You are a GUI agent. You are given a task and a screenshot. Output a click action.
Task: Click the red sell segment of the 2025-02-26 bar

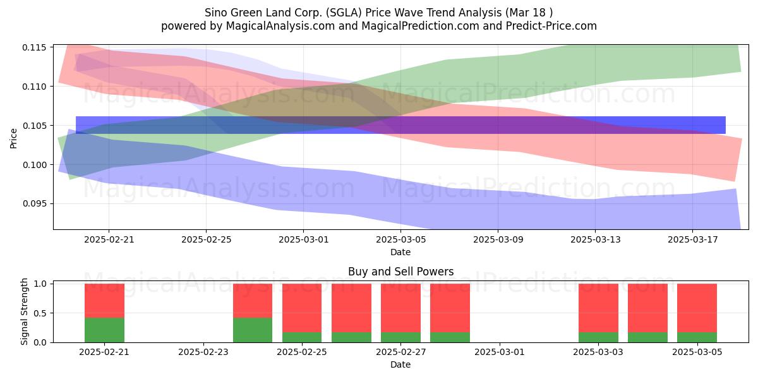351,308
